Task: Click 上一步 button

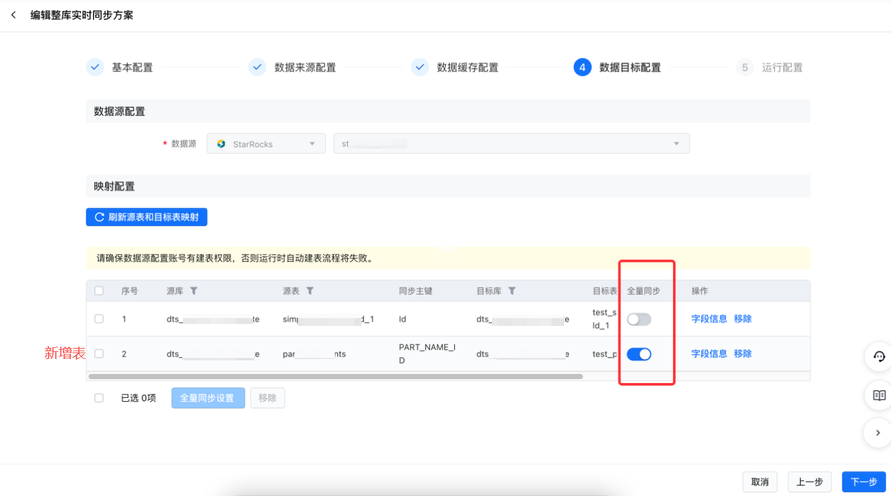Action: click(809, 482)
